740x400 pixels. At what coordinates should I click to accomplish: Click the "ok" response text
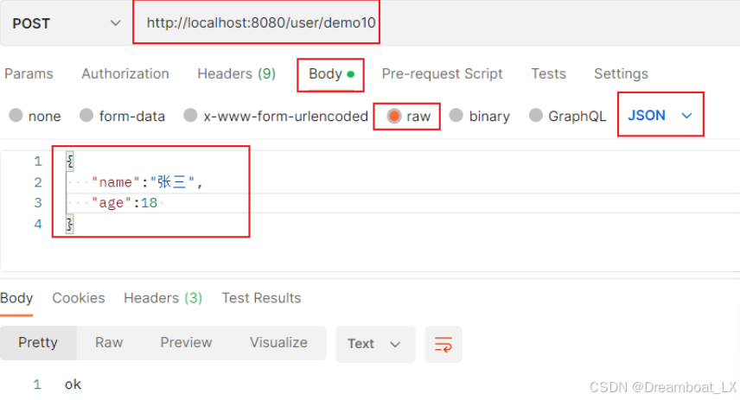[x=73, y=384]
